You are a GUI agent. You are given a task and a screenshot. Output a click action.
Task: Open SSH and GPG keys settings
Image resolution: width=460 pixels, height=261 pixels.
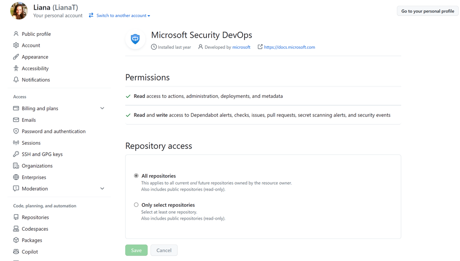coord(42,154)
